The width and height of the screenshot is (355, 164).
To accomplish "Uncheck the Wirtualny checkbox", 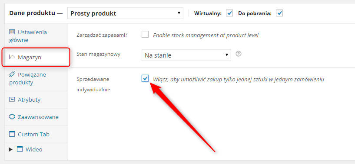I will (229, 13).
